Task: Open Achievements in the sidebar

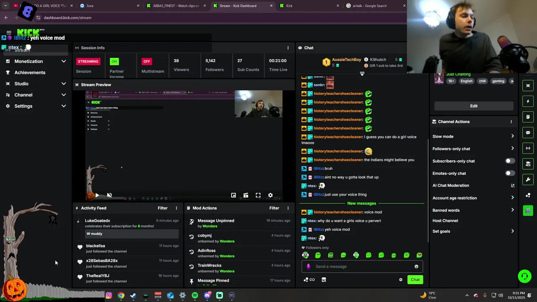Action: coord(30,73)
